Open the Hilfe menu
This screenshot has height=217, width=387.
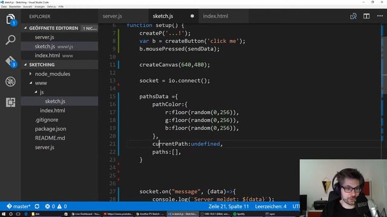tap(61, 7)
